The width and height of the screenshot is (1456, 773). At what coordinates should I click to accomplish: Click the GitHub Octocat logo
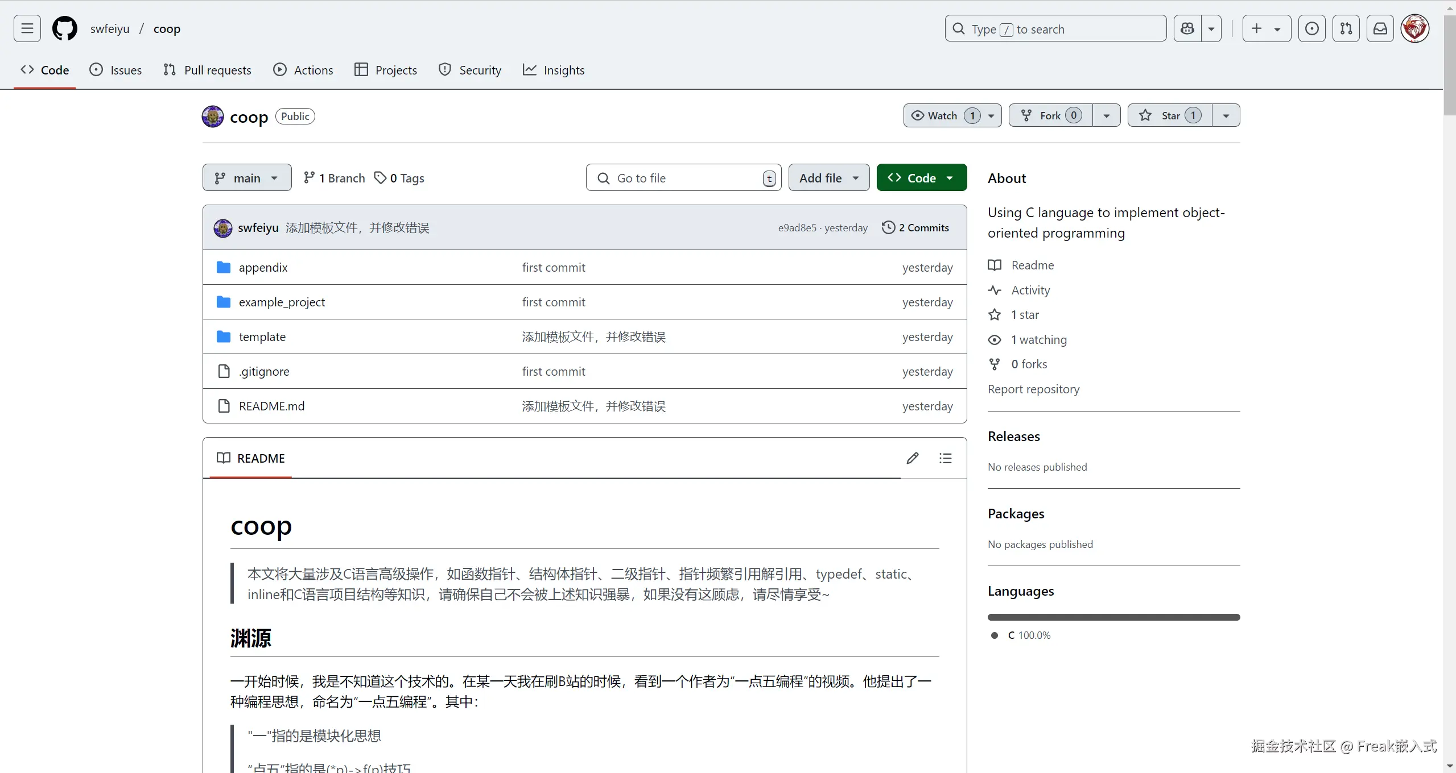64,28
